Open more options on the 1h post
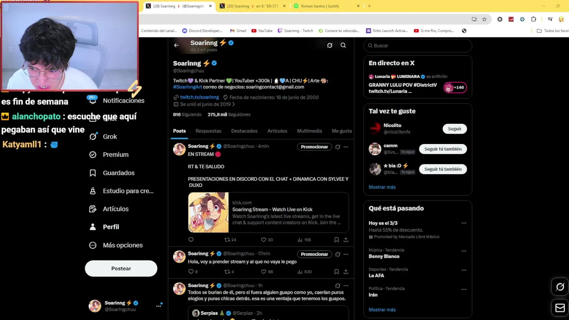This screenshot has height=320, width=569. pyautogui.click(x=346, y=286)
